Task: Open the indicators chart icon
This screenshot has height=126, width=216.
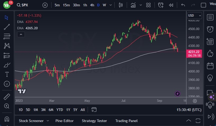Action: [133, 5]
